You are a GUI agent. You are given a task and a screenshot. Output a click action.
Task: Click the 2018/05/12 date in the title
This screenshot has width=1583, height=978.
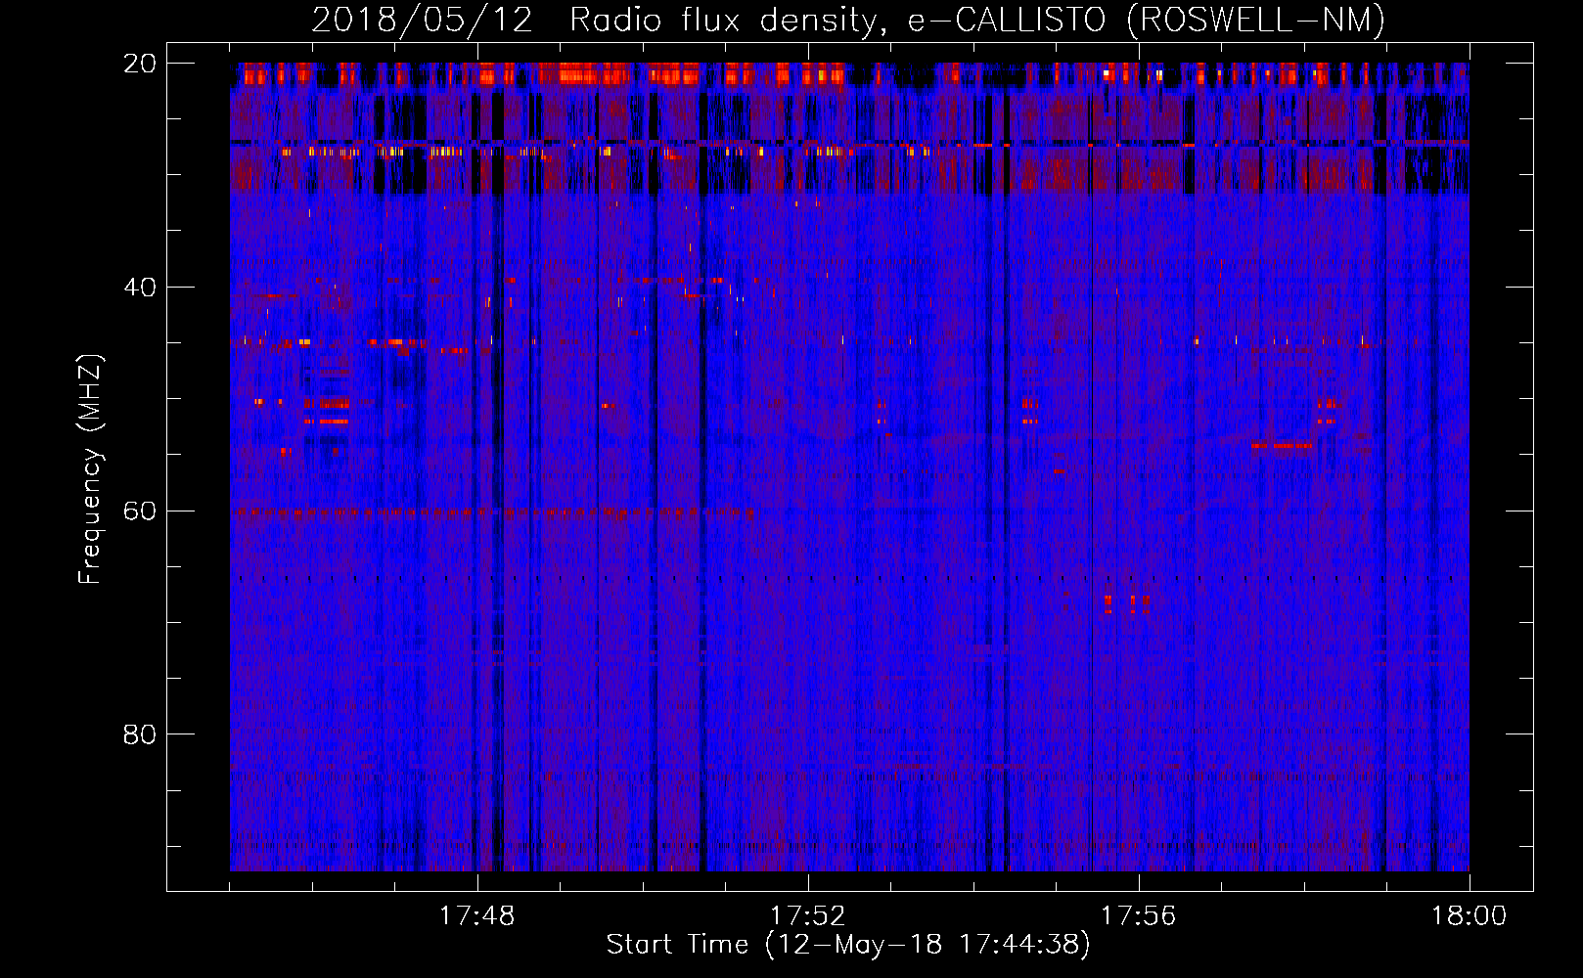(422, 21)
